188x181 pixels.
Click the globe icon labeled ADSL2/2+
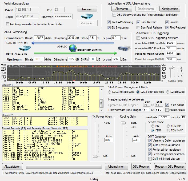[x=73, y=48]
